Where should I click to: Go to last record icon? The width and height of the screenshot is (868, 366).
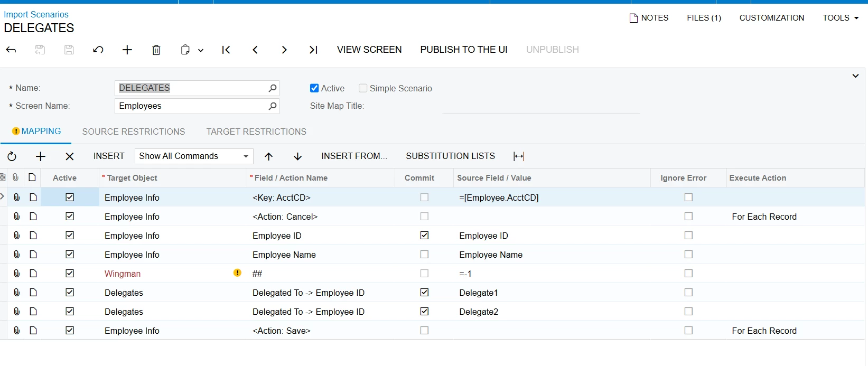tap(313, 50)
